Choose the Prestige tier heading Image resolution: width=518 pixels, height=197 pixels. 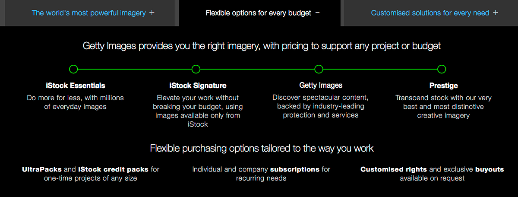tap(443, 86)
